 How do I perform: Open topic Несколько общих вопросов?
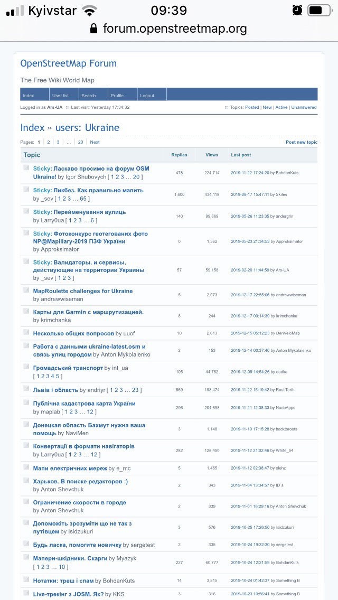tap(73, 333)
